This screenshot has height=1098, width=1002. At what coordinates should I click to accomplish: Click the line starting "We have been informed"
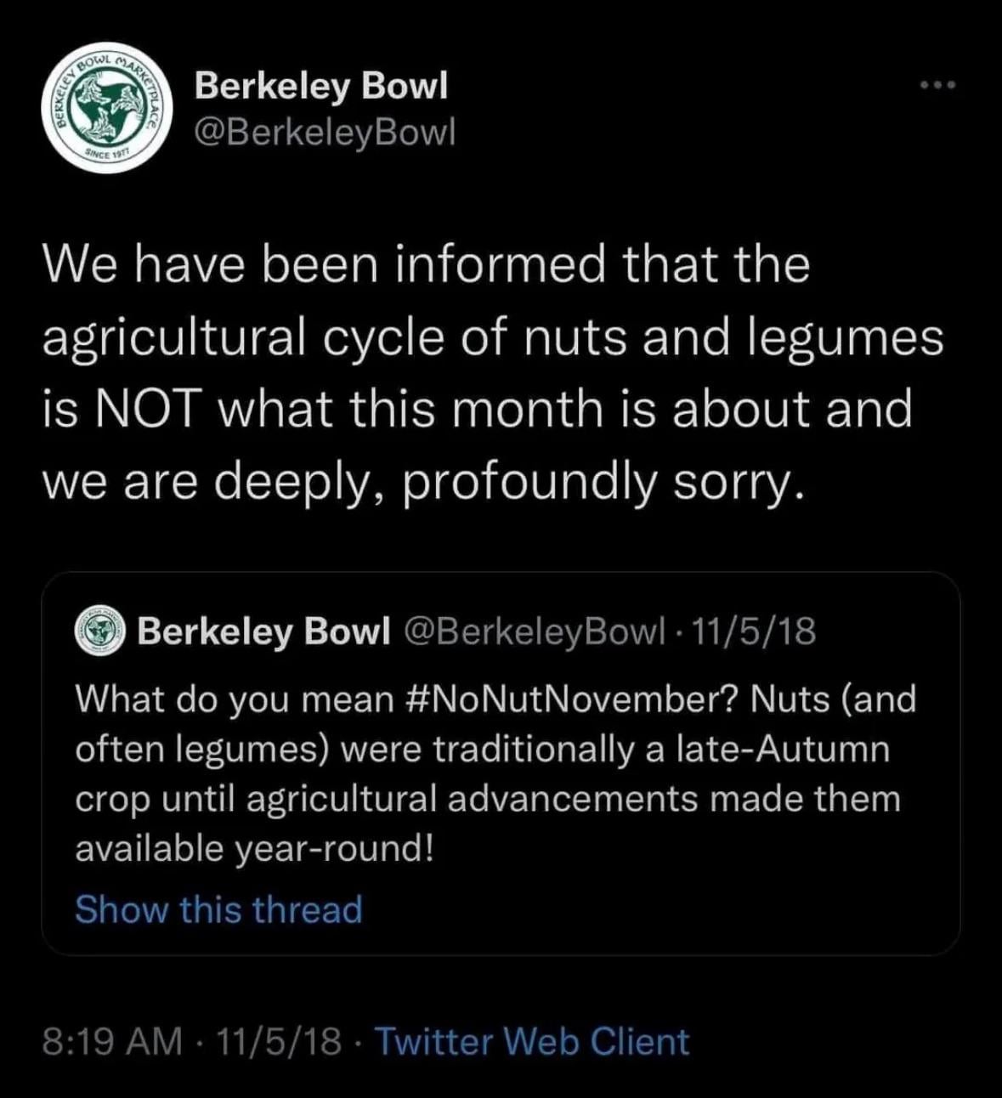coord(425,263)
